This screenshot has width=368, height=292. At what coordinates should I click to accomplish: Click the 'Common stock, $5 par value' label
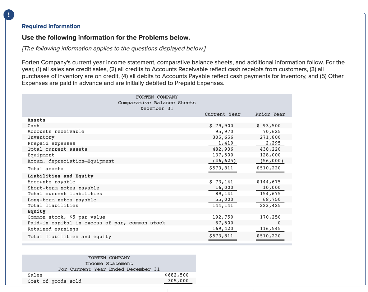tap(66, 217)
